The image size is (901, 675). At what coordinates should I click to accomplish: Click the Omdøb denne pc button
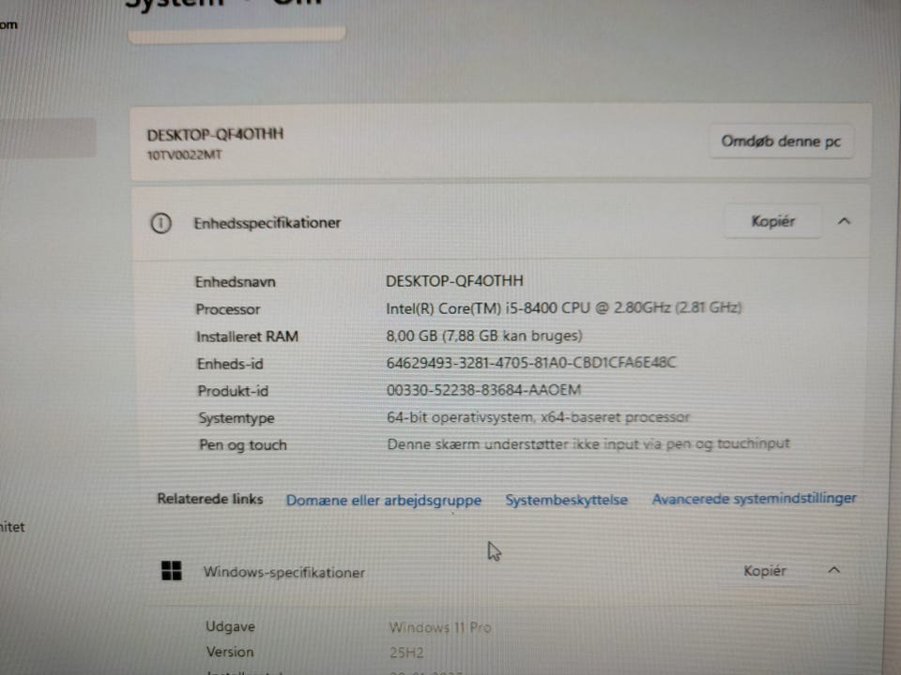(781, 142)
